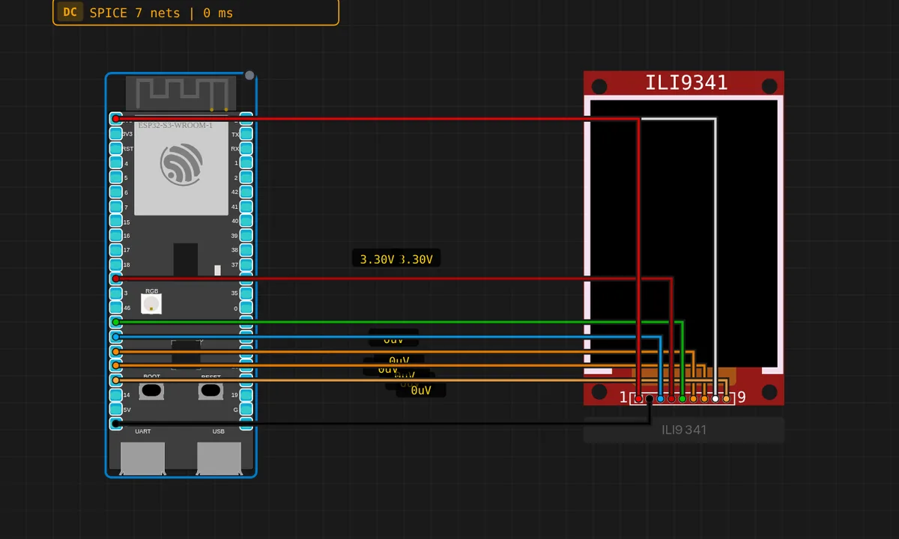Click the "SPICE 7 nets | 0 ms" status text
Viewport: 899px width, 539px height.
pyautogui.click(x=161, y=13)
